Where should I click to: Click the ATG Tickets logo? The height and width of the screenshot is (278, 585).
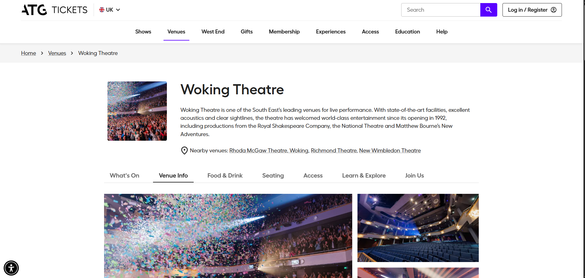[x=54, y=10]
